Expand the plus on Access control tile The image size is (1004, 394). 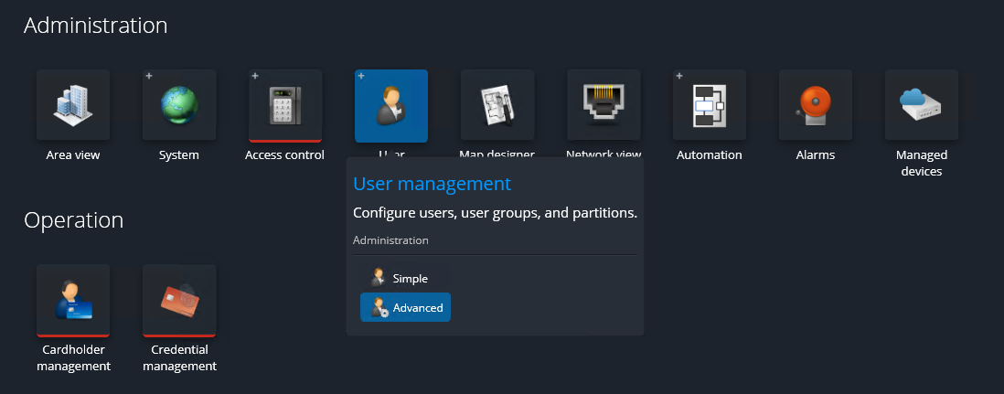click(255, 76)
